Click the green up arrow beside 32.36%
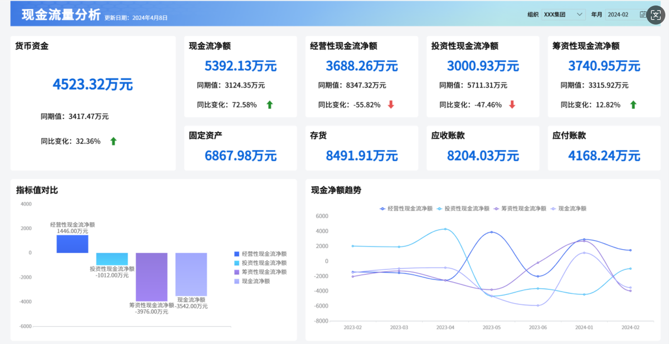The width and height of the screenshot is (669, 344). (113, 142)
